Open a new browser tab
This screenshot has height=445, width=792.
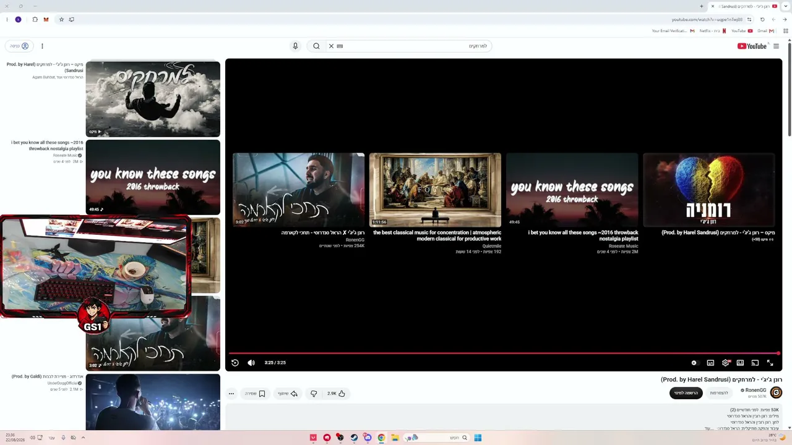[701, 6]
